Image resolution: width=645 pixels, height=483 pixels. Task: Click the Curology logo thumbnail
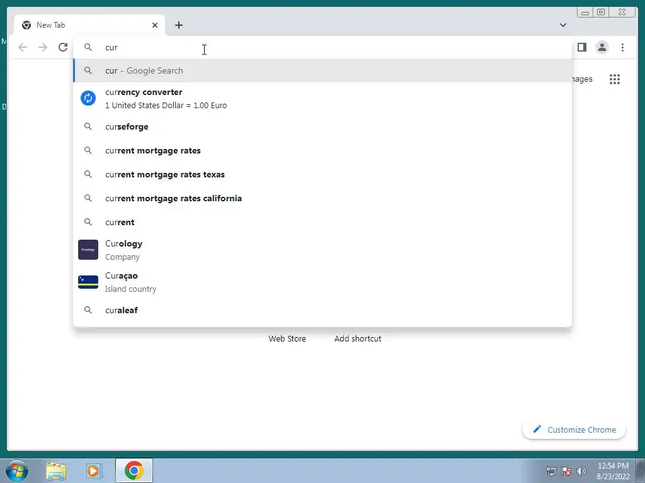[88, 250]
